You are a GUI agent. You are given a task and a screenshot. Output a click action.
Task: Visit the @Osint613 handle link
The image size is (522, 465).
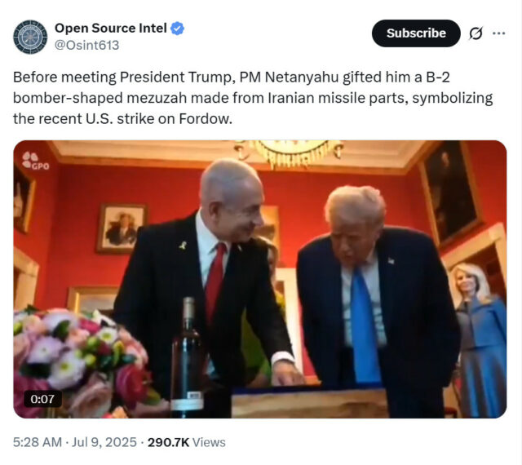pyautogui.click(x=86, y=46)
